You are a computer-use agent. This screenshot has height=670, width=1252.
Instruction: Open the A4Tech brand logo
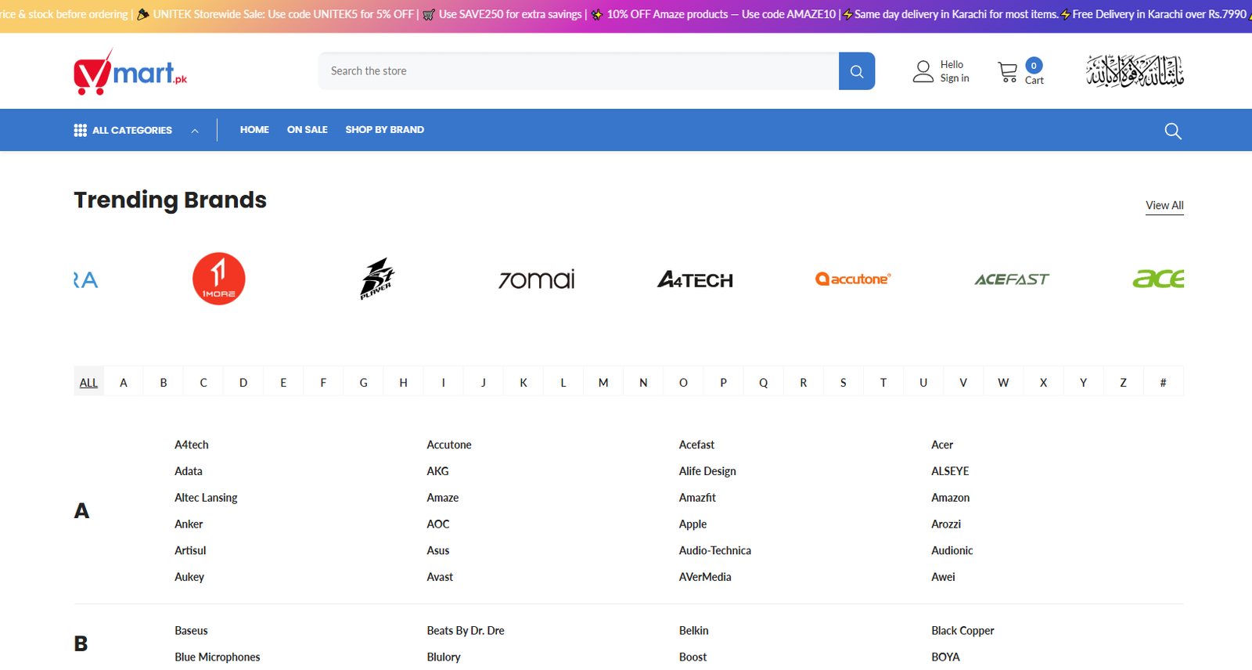click(695, 279)
